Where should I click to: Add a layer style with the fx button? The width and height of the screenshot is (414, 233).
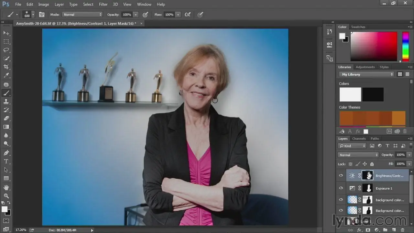tap(359, 230)
